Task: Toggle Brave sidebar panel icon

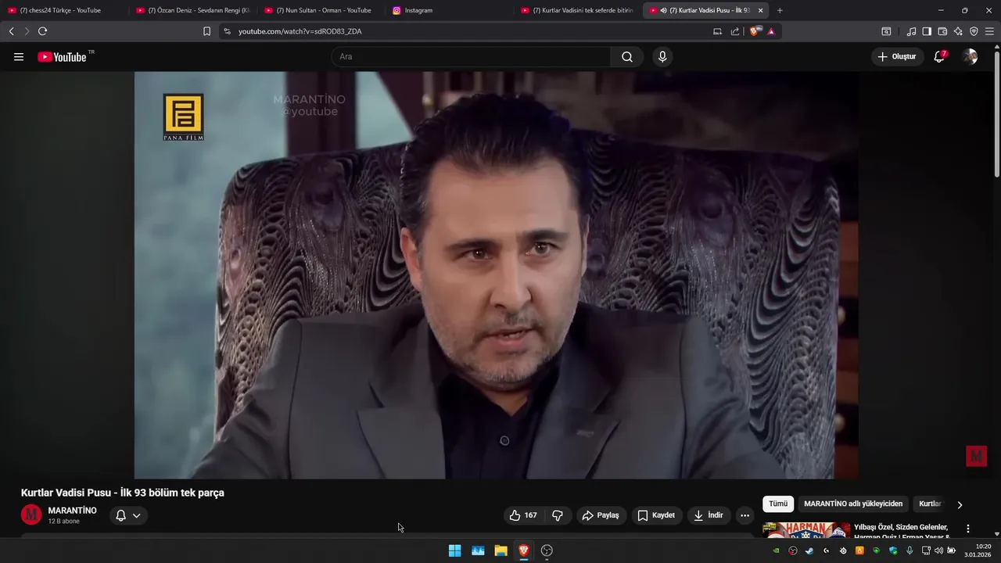Action: point(927,31)
